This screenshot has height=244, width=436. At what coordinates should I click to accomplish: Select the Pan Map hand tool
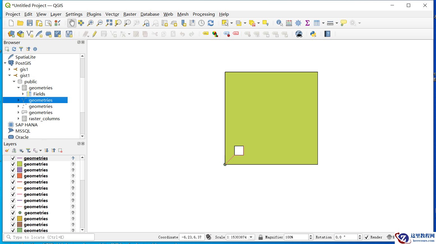(72, 23)
